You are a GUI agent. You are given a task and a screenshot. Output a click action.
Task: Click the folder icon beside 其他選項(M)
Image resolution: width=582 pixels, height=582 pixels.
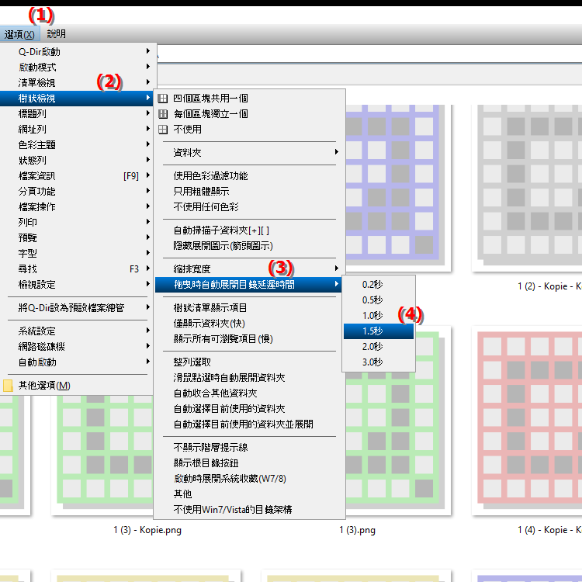tap(9, 386)
